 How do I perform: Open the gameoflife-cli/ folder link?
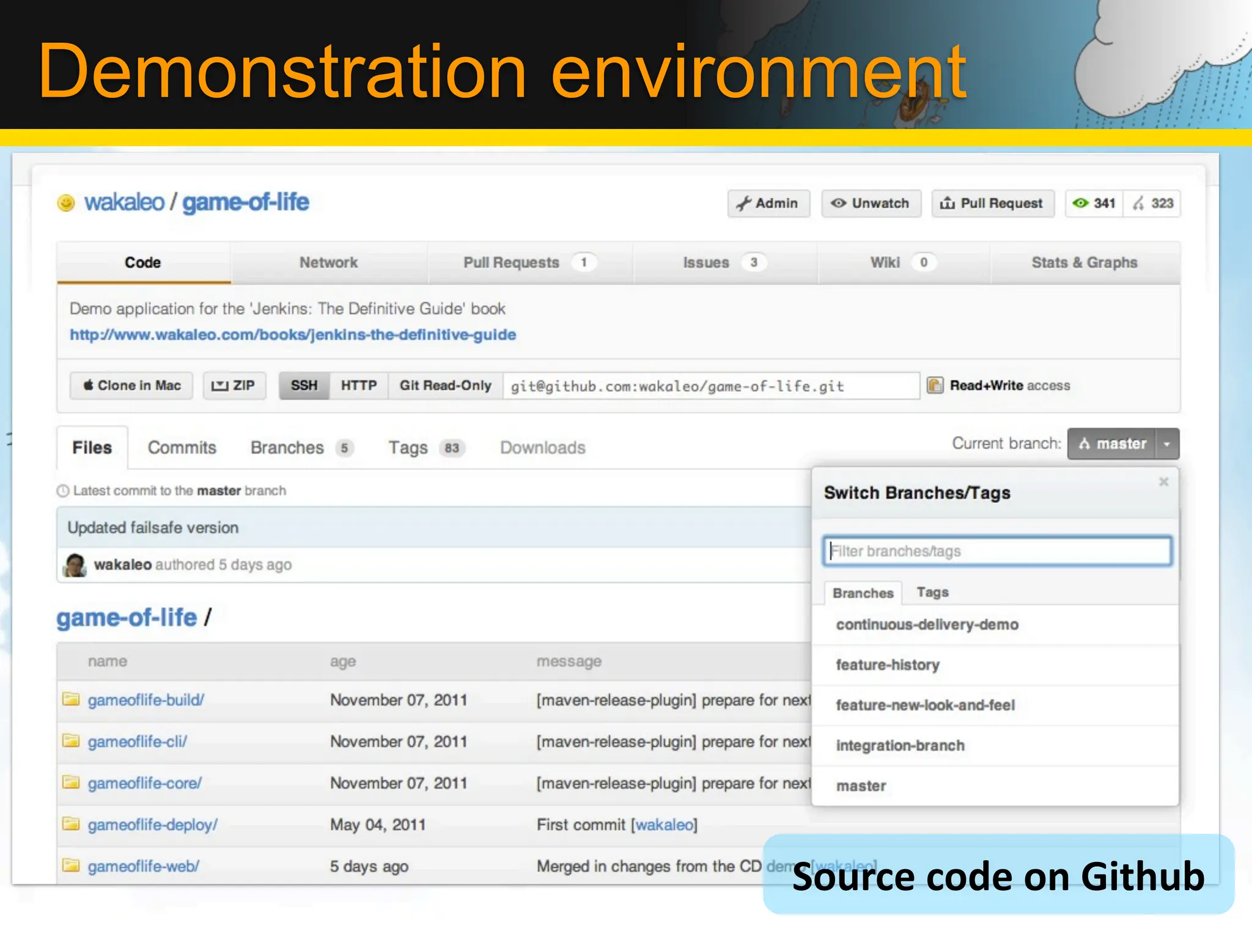[138, 742]
